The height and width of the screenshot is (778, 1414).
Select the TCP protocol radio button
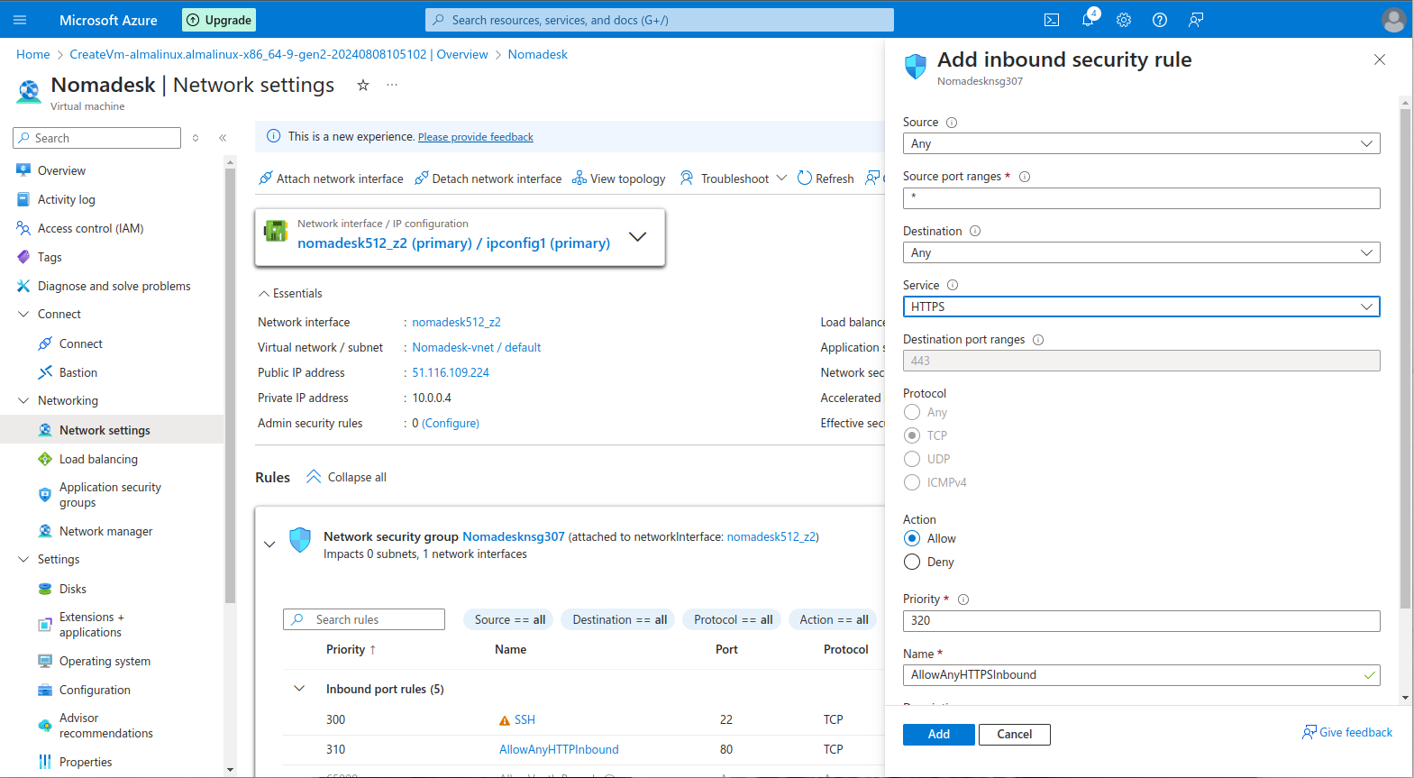coord(912,435)
